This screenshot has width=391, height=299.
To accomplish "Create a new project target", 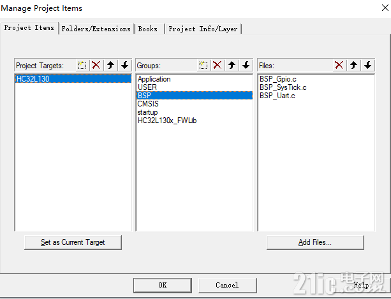I will 82,66.
